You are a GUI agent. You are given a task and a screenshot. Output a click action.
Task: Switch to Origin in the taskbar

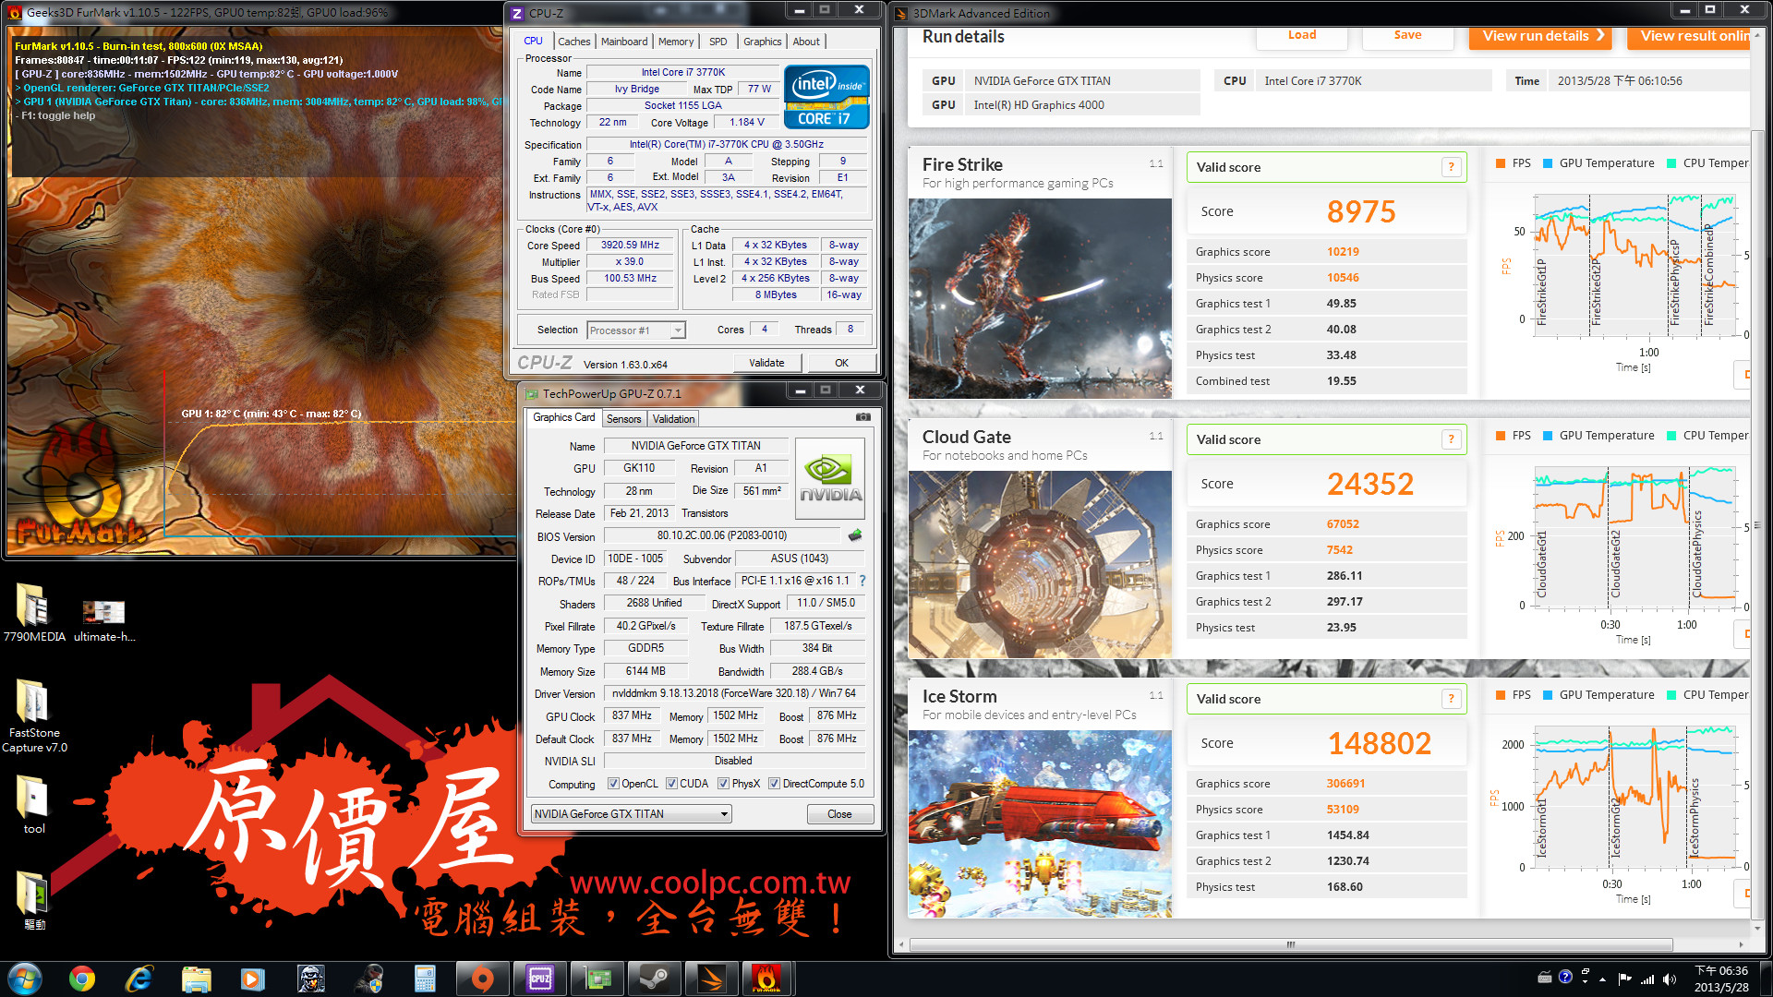pyautogui.click(x=482, y=979)
